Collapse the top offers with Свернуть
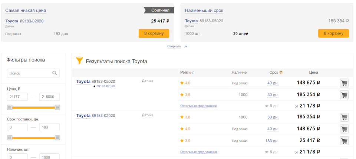Viewport: 356px width, 159px height. point(174,46)
